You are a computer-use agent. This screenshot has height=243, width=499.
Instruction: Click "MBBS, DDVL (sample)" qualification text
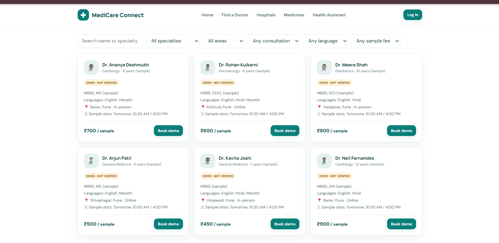pos(220,93)
